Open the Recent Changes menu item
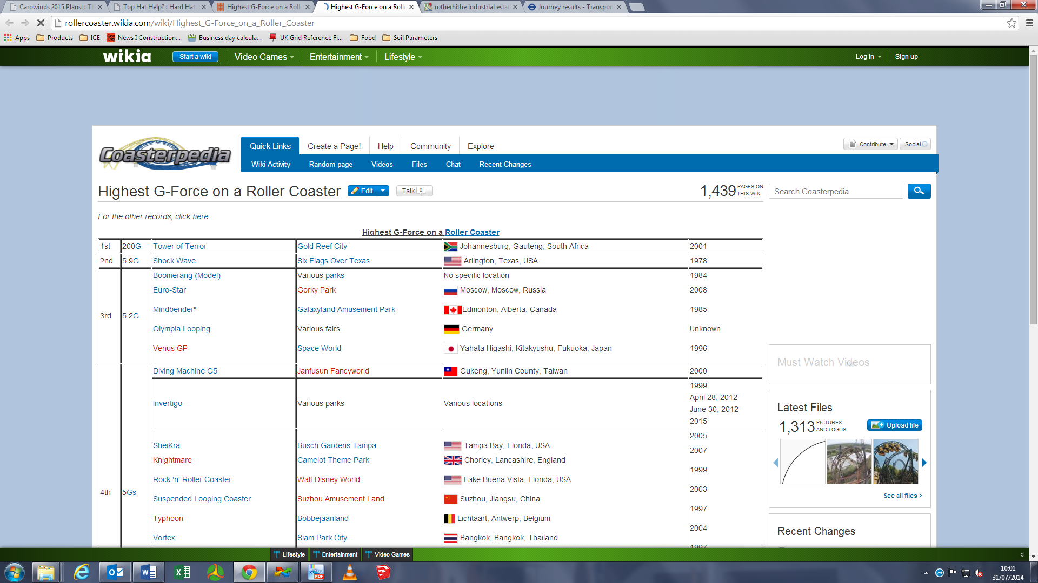The height and width of the screenshot is (583, 1038). (x=505, y=164)
